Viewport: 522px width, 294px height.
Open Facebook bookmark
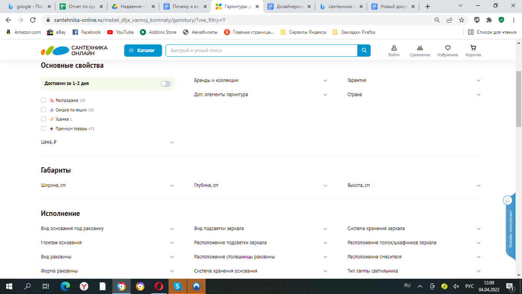click(86, 32)
